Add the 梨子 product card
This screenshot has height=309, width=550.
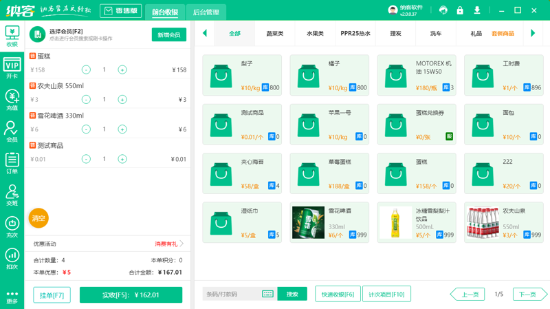[x=242, y=75]
